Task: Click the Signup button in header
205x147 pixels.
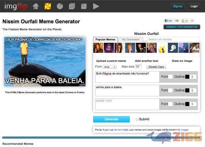Action: click(x=178, y=6)
